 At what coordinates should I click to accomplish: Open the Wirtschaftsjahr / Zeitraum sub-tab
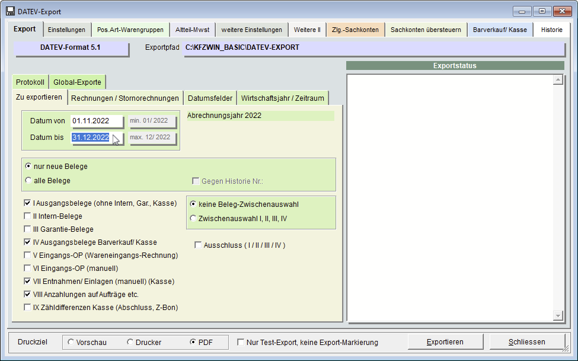(283, 98)
